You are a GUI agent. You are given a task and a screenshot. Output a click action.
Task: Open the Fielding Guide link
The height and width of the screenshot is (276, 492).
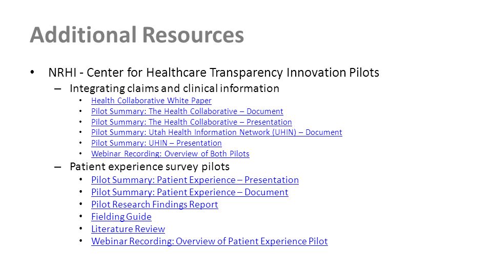(121, 217)
